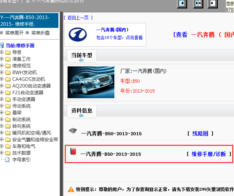Expand the 安全气囊和座椅安全带 tree node
The image size is (234, 196).
click(1, 139)
